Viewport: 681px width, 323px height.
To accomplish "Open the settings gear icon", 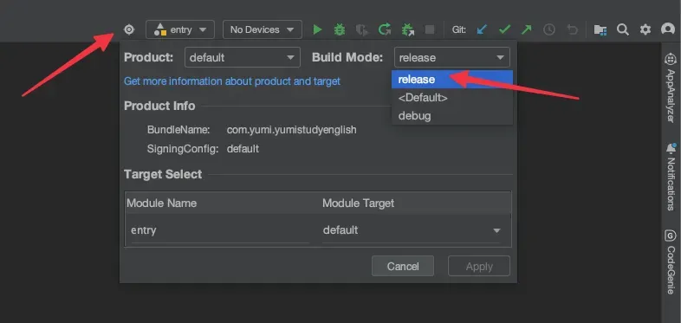I will click(x=645, y=29).
